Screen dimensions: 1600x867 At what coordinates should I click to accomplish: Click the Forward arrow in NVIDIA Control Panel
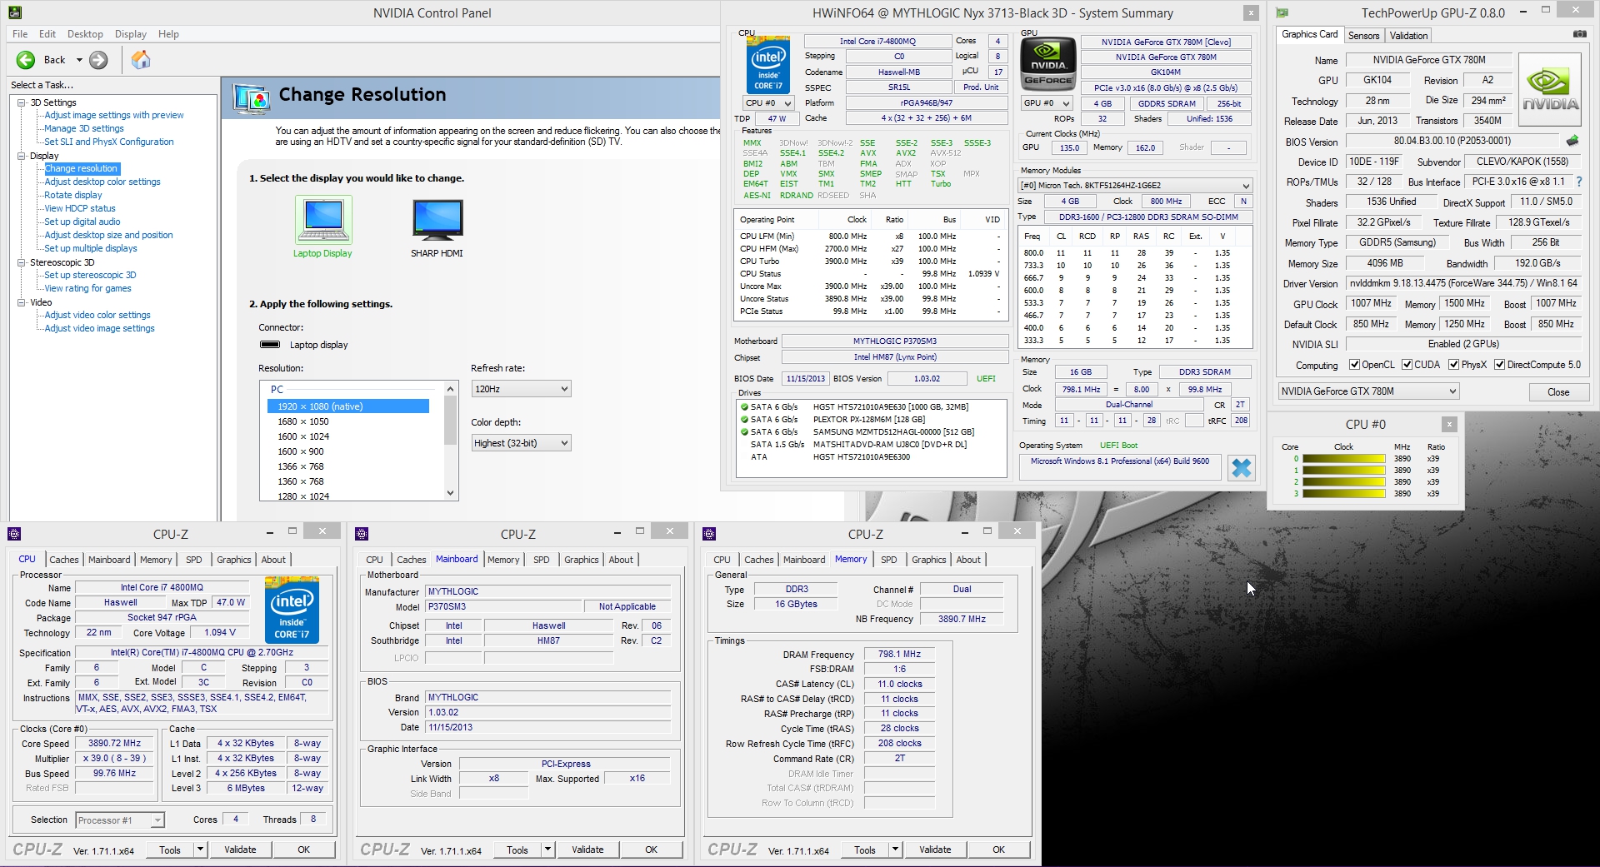point(98,60)
